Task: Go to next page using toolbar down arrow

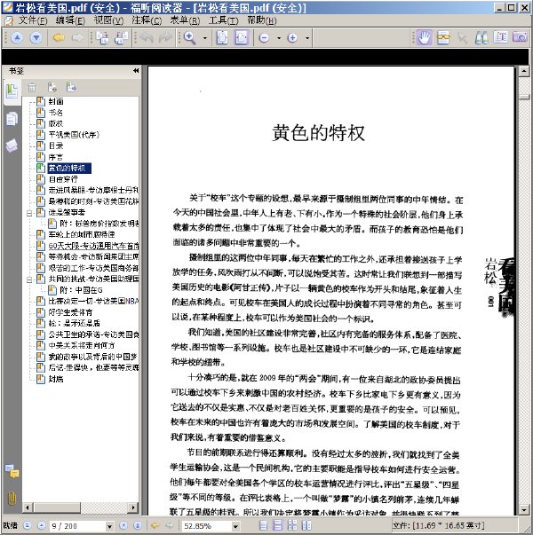Action: pyautogui.click(x=36, y=37)
